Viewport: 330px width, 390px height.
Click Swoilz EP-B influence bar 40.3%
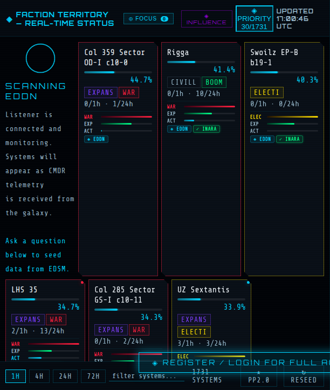[x=284, y=72]
